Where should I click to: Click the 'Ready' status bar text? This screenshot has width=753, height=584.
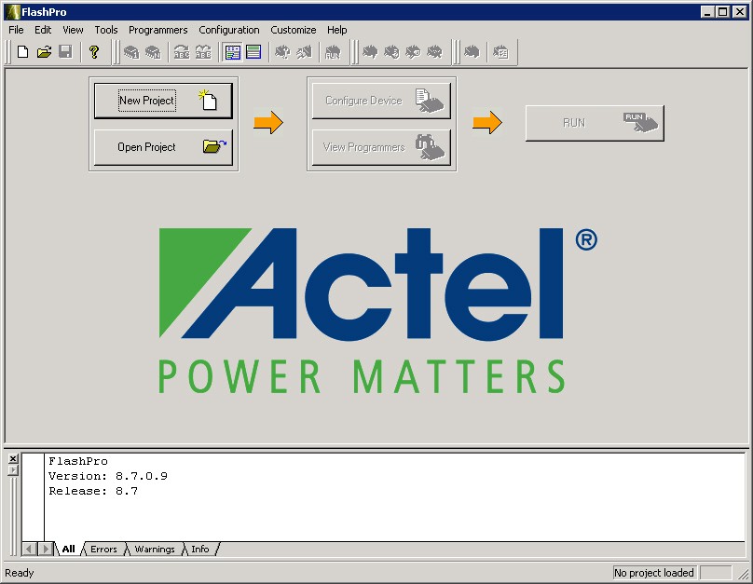[x=20, y=573]
